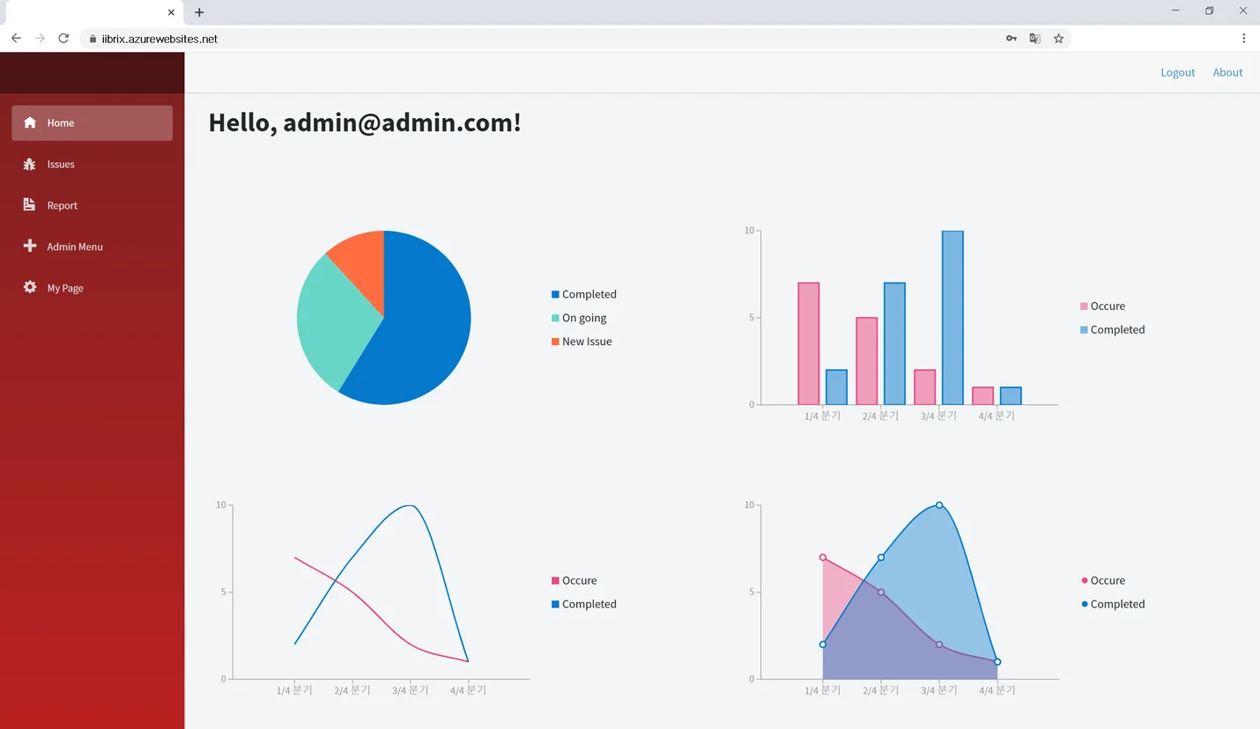1260x729 pixels.
Task: Click the pink Occure bar for 2/4 분기
Action: point(867,361)
